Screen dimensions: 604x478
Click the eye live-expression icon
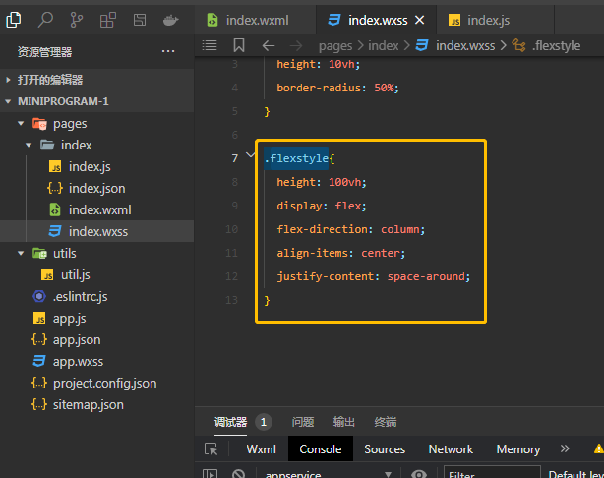coord(419,474)
